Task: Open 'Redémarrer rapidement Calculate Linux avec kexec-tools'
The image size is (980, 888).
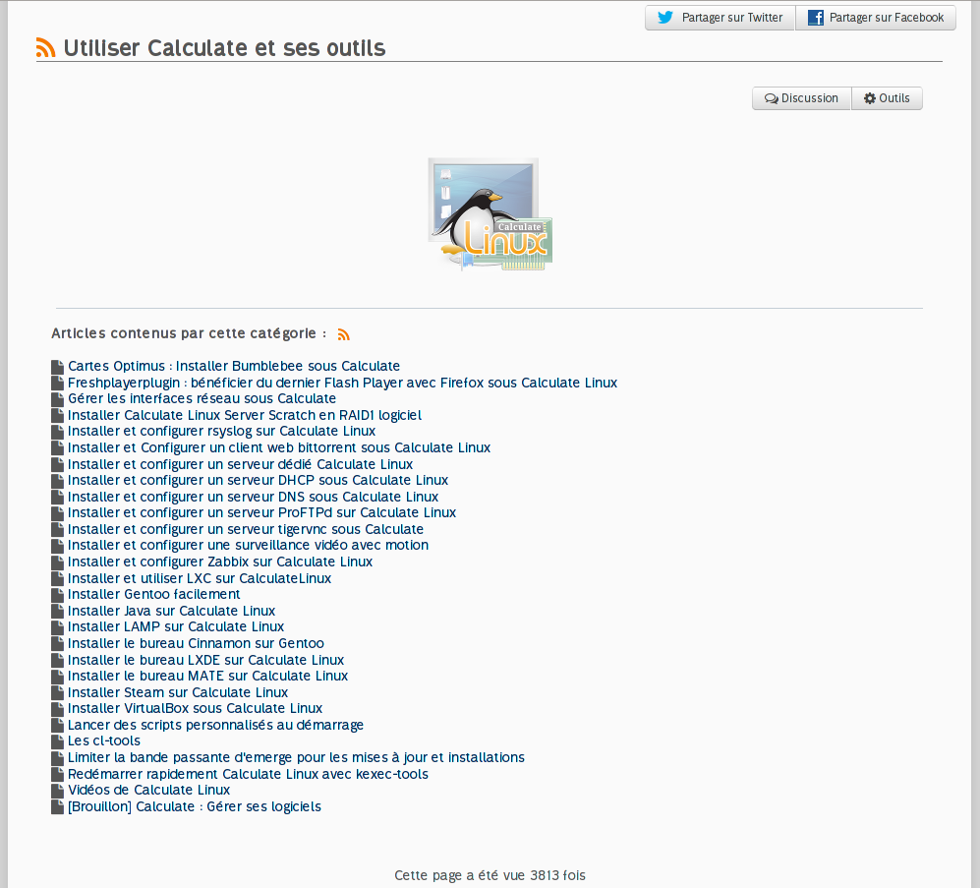Action: [248, 774]
